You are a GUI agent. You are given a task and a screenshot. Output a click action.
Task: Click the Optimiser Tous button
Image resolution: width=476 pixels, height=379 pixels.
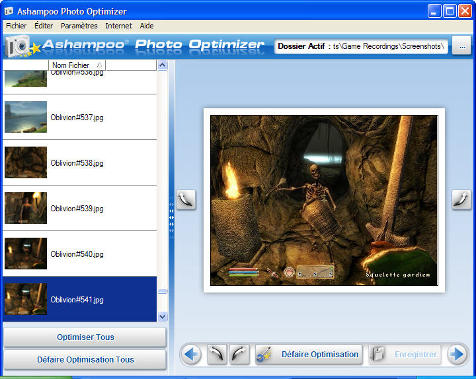click(x=85, y=337)
